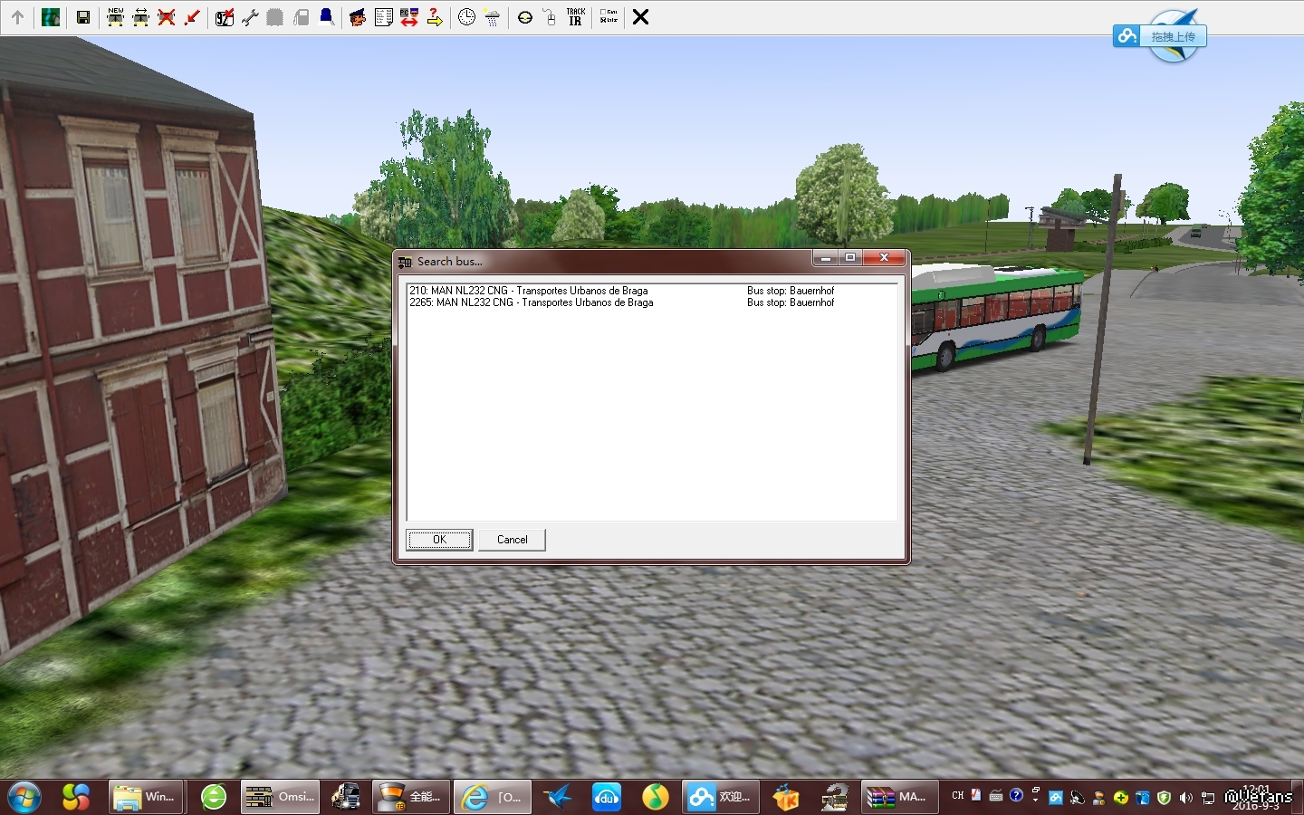Minimize the Search bus dialog
This screenshot has height=815, width=1304.
pyautogui.click(x=825, y=258)
